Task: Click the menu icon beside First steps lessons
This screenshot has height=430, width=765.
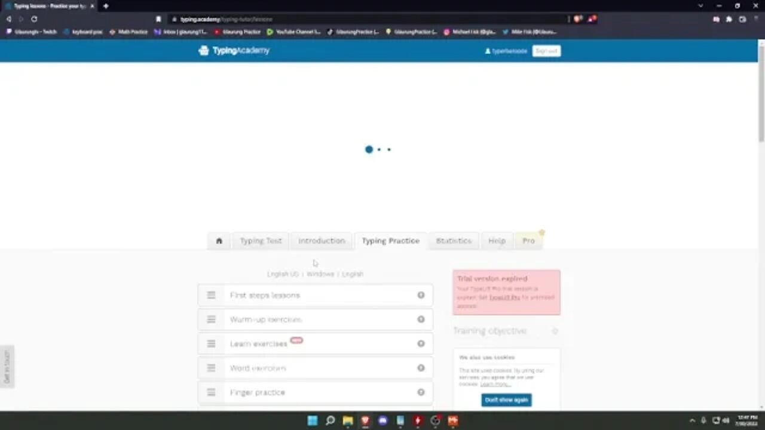Action: [211, 295]
